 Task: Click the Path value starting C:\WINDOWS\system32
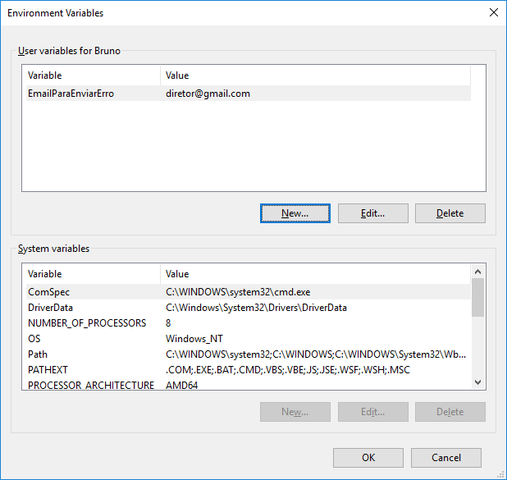(316, 354)
